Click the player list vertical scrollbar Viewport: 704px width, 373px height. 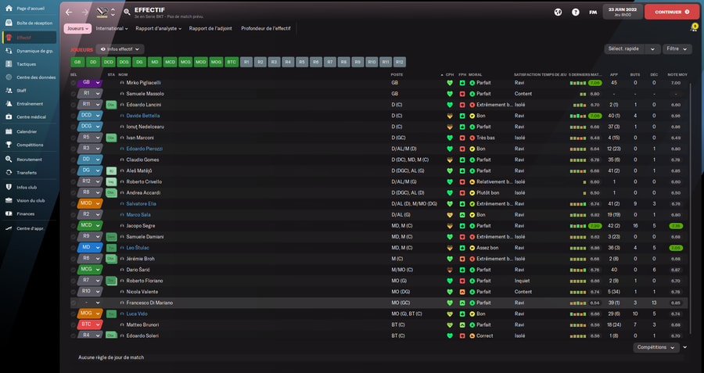click(691, 206)
